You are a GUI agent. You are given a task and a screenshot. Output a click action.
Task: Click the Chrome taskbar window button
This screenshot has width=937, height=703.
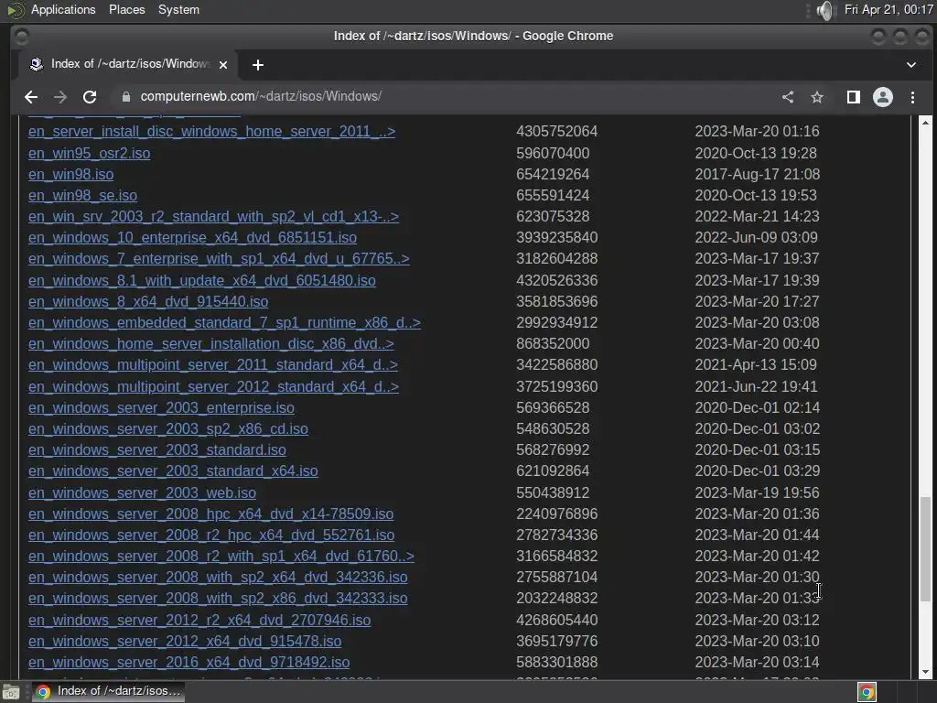[108, 691]
